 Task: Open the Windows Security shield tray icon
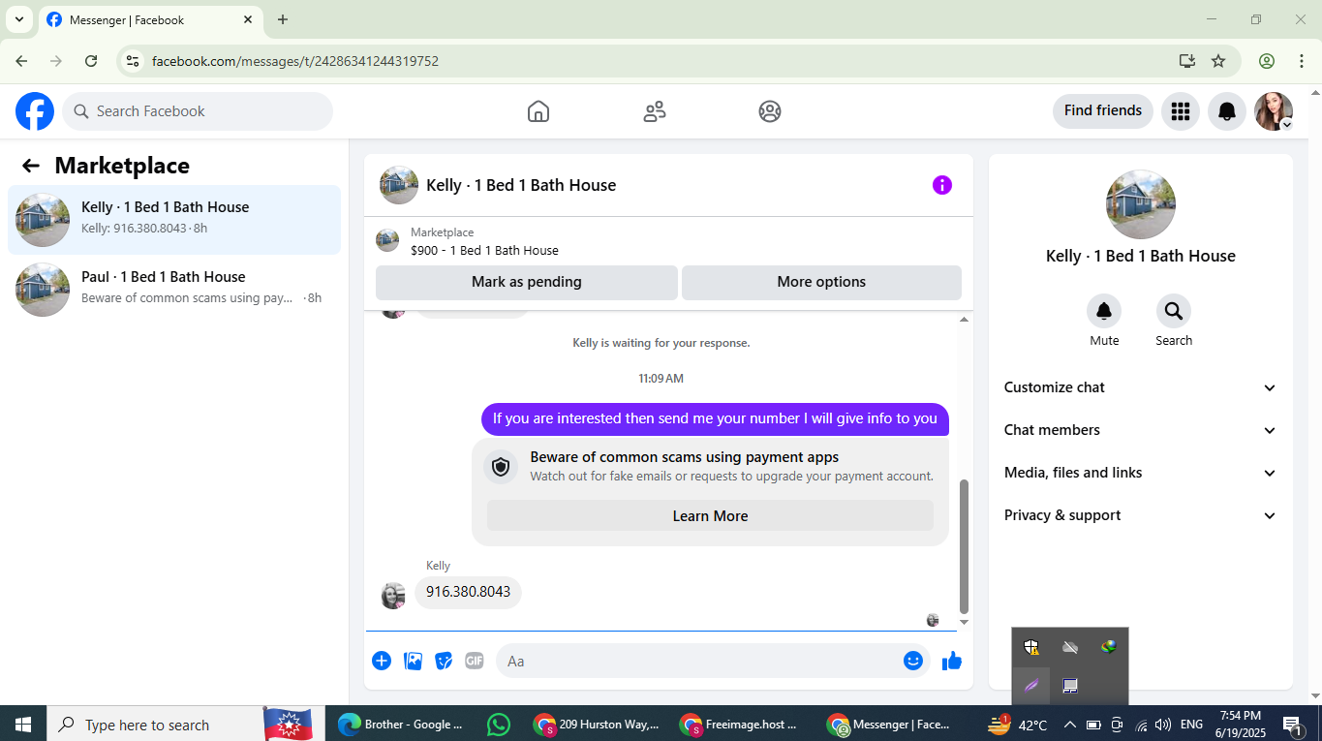(x=1031, y=647)
